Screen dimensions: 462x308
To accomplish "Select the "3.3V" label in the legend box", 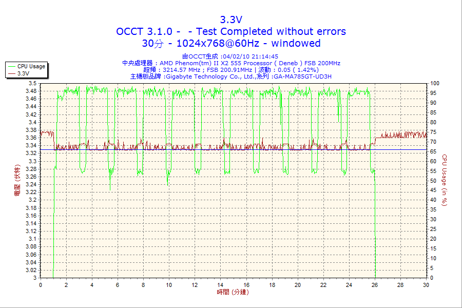I will coord(23,74).
